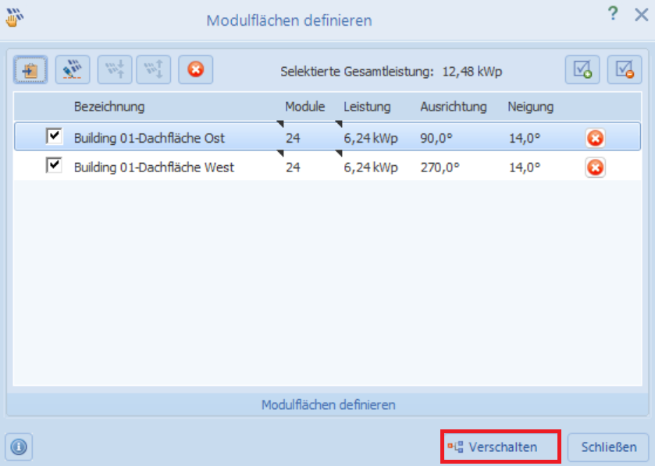655x466 pixels.
Task: Click the 90,0° Ausrichtung cell
Action: (440, 138)
